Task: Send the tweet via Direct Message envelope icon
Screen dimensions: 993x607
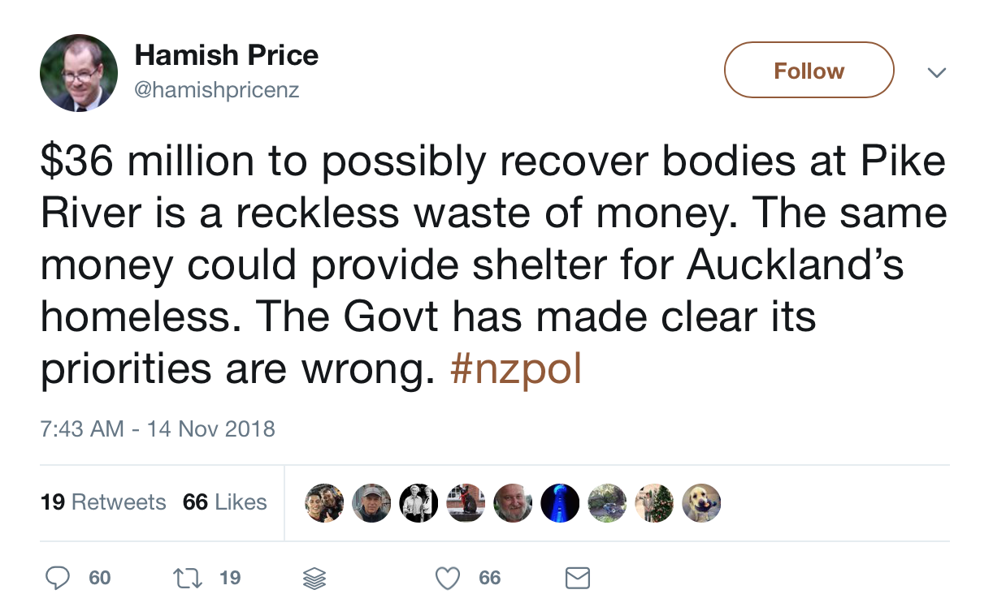Action: pos(577,578)
